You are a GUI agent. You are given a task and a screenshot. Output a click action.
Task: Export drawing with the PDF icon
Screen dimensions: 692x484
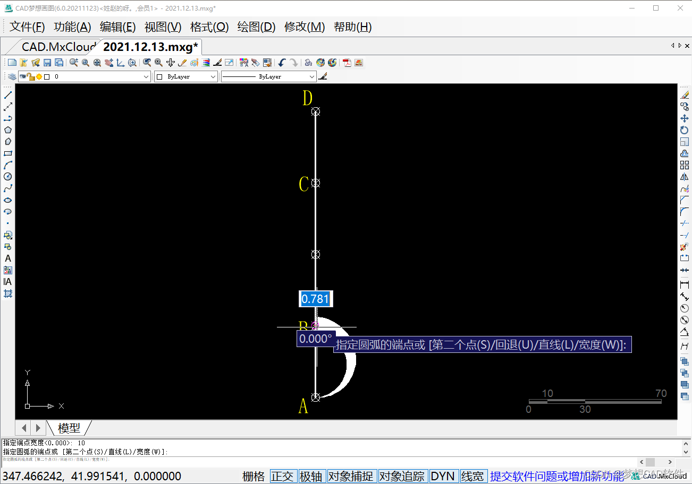(x=347, y=63)
